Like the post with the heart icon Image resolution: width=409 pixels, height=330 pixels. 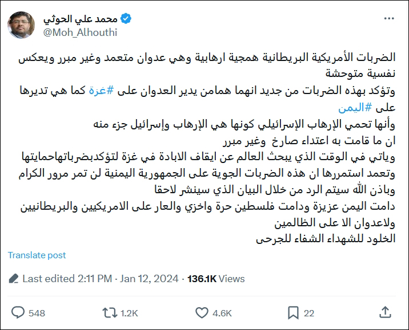pos(201,313)
